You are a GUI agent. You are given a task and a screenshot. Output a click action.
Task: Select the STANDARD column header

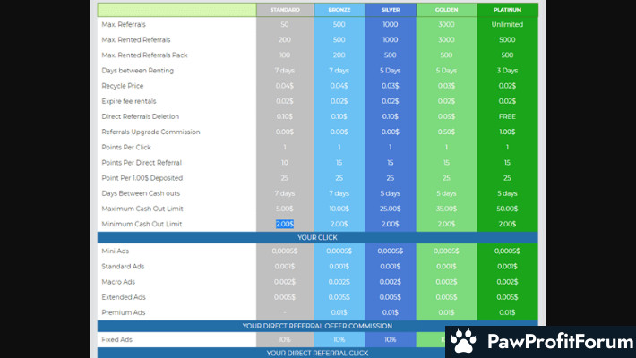click(x=285, y=10)
